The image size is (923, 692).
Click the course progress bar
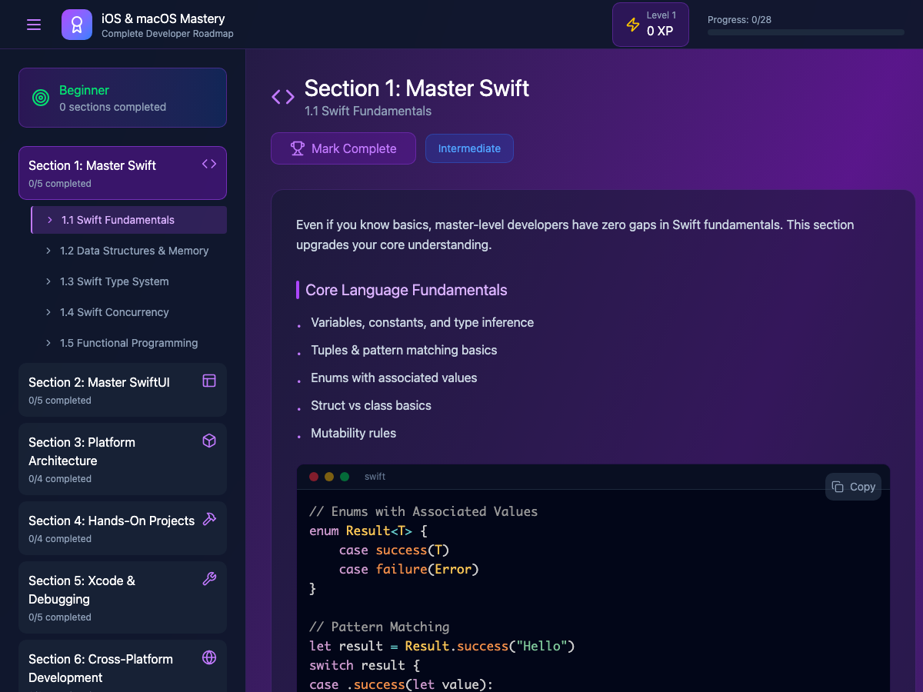[806, 32]
